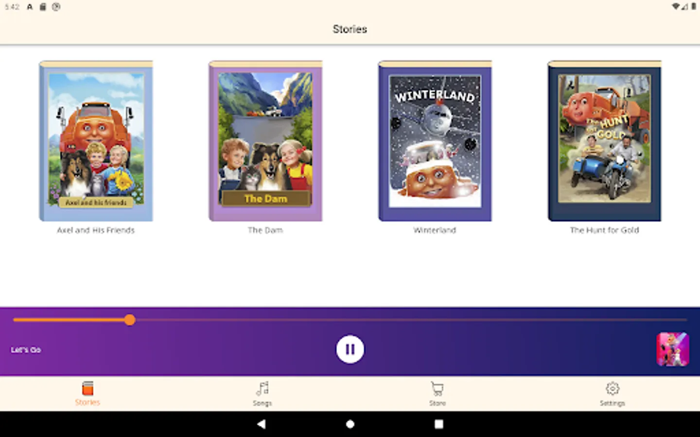Open the Axel and His Friends book cover

coord(96,141)
